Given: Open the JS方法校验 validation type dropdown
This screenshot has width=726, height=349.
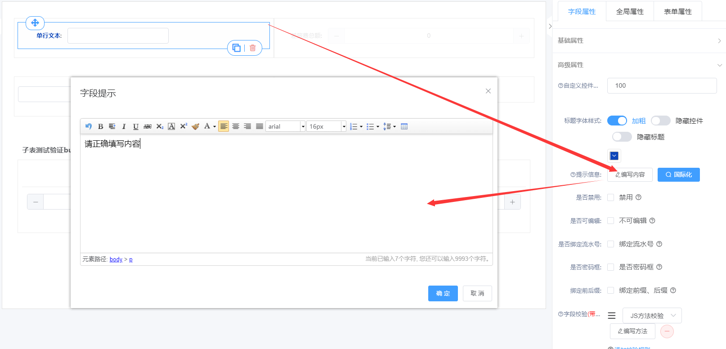Looking at the screenshot, I should (x=652, y=316).
